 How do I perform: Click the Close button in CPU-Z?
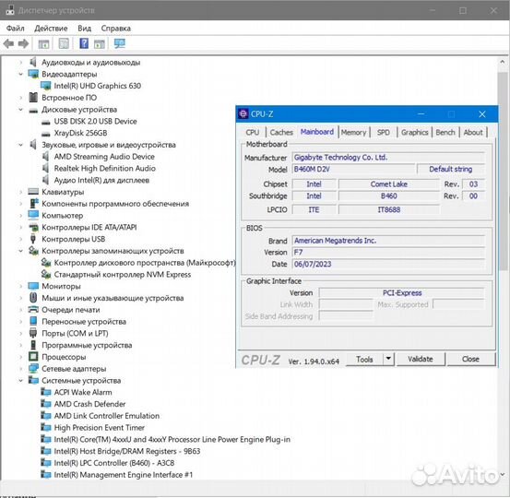click(470, 359)
